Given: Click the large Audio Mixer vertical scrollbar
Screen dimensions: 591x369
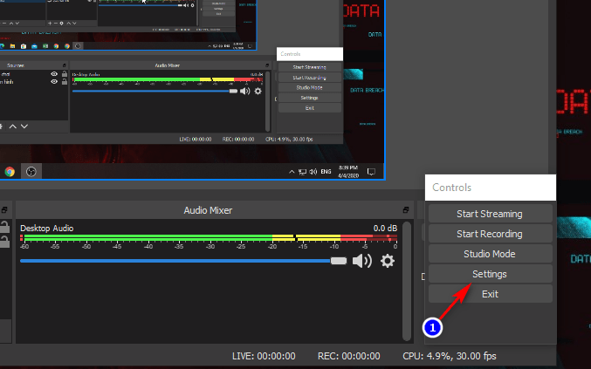Looking at the screenshot, I should (407, 279).
